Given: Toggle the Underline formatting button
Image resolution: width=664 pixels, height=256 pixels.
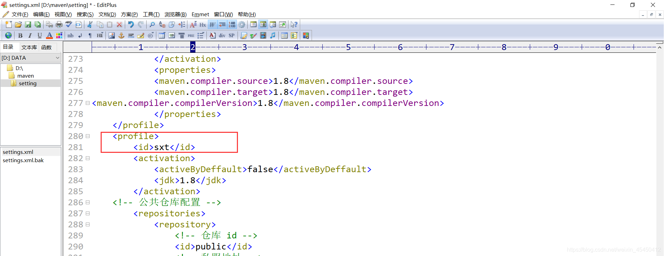Looking at the screenshot, I should [x=40, y=35].
